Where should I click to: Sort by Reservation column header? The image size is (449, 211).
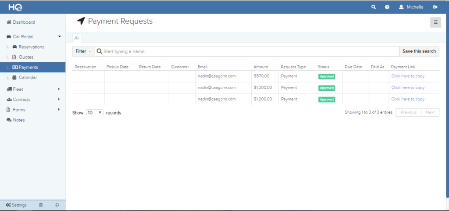(86, 67)
